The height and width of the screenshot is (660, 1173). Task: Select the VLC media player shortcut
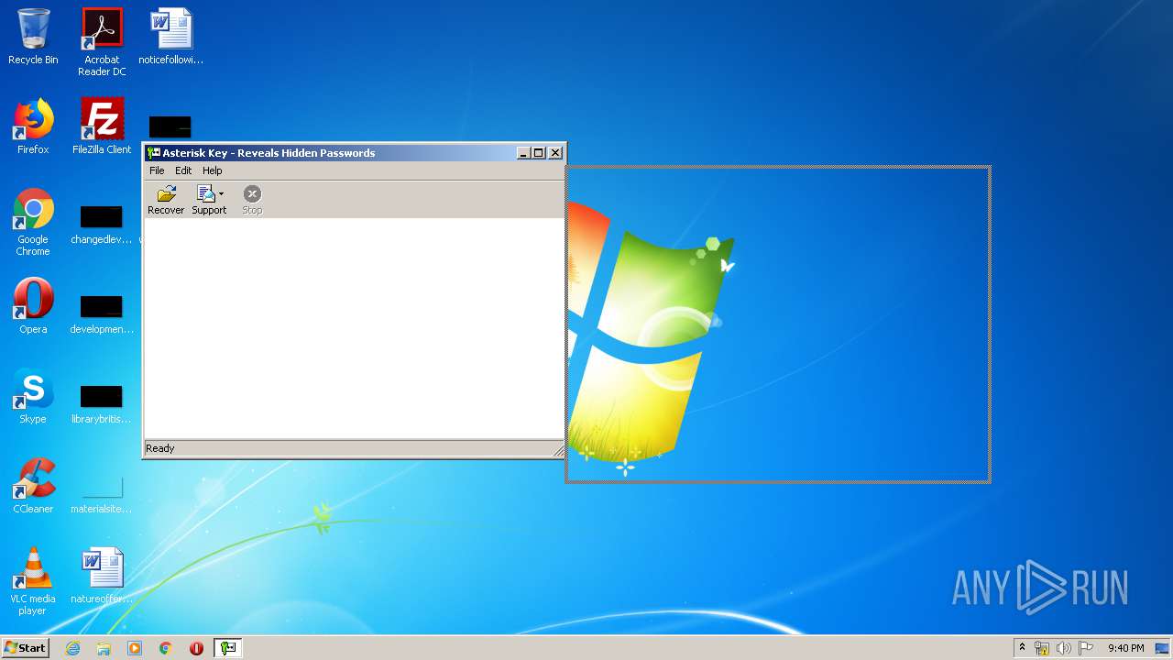pyautogui.click(x=33, y=581)
